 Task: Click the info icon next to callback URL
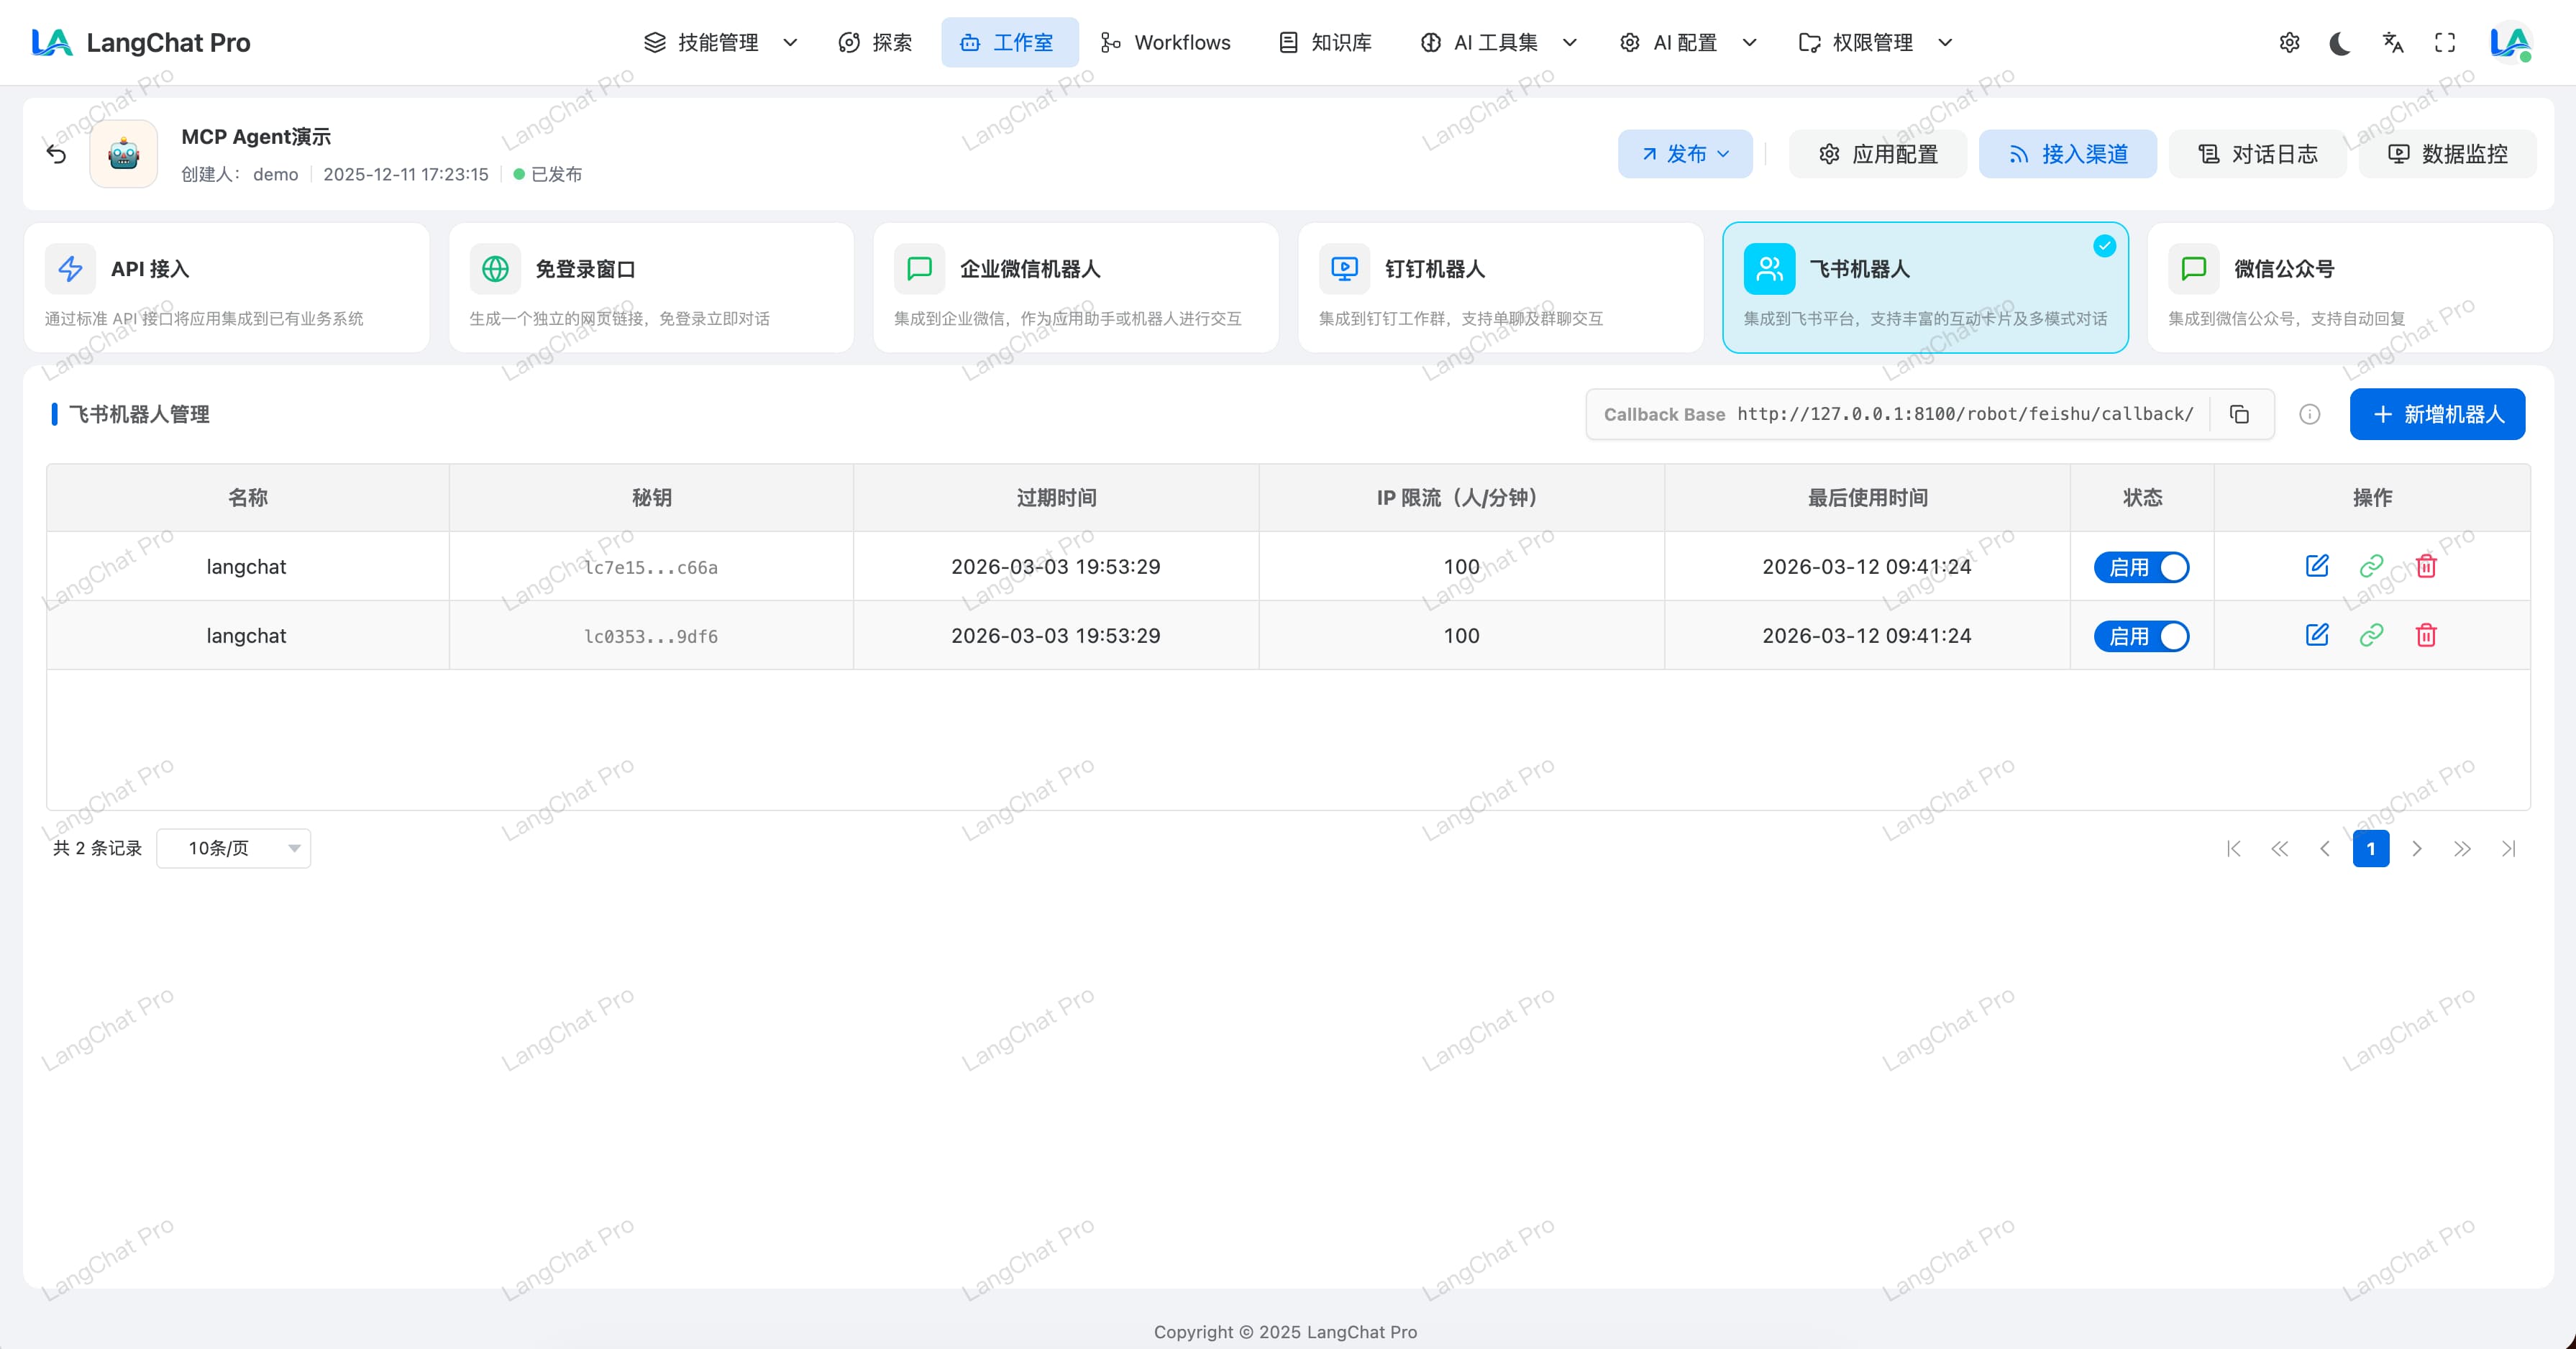click(x=2309, y=414)
